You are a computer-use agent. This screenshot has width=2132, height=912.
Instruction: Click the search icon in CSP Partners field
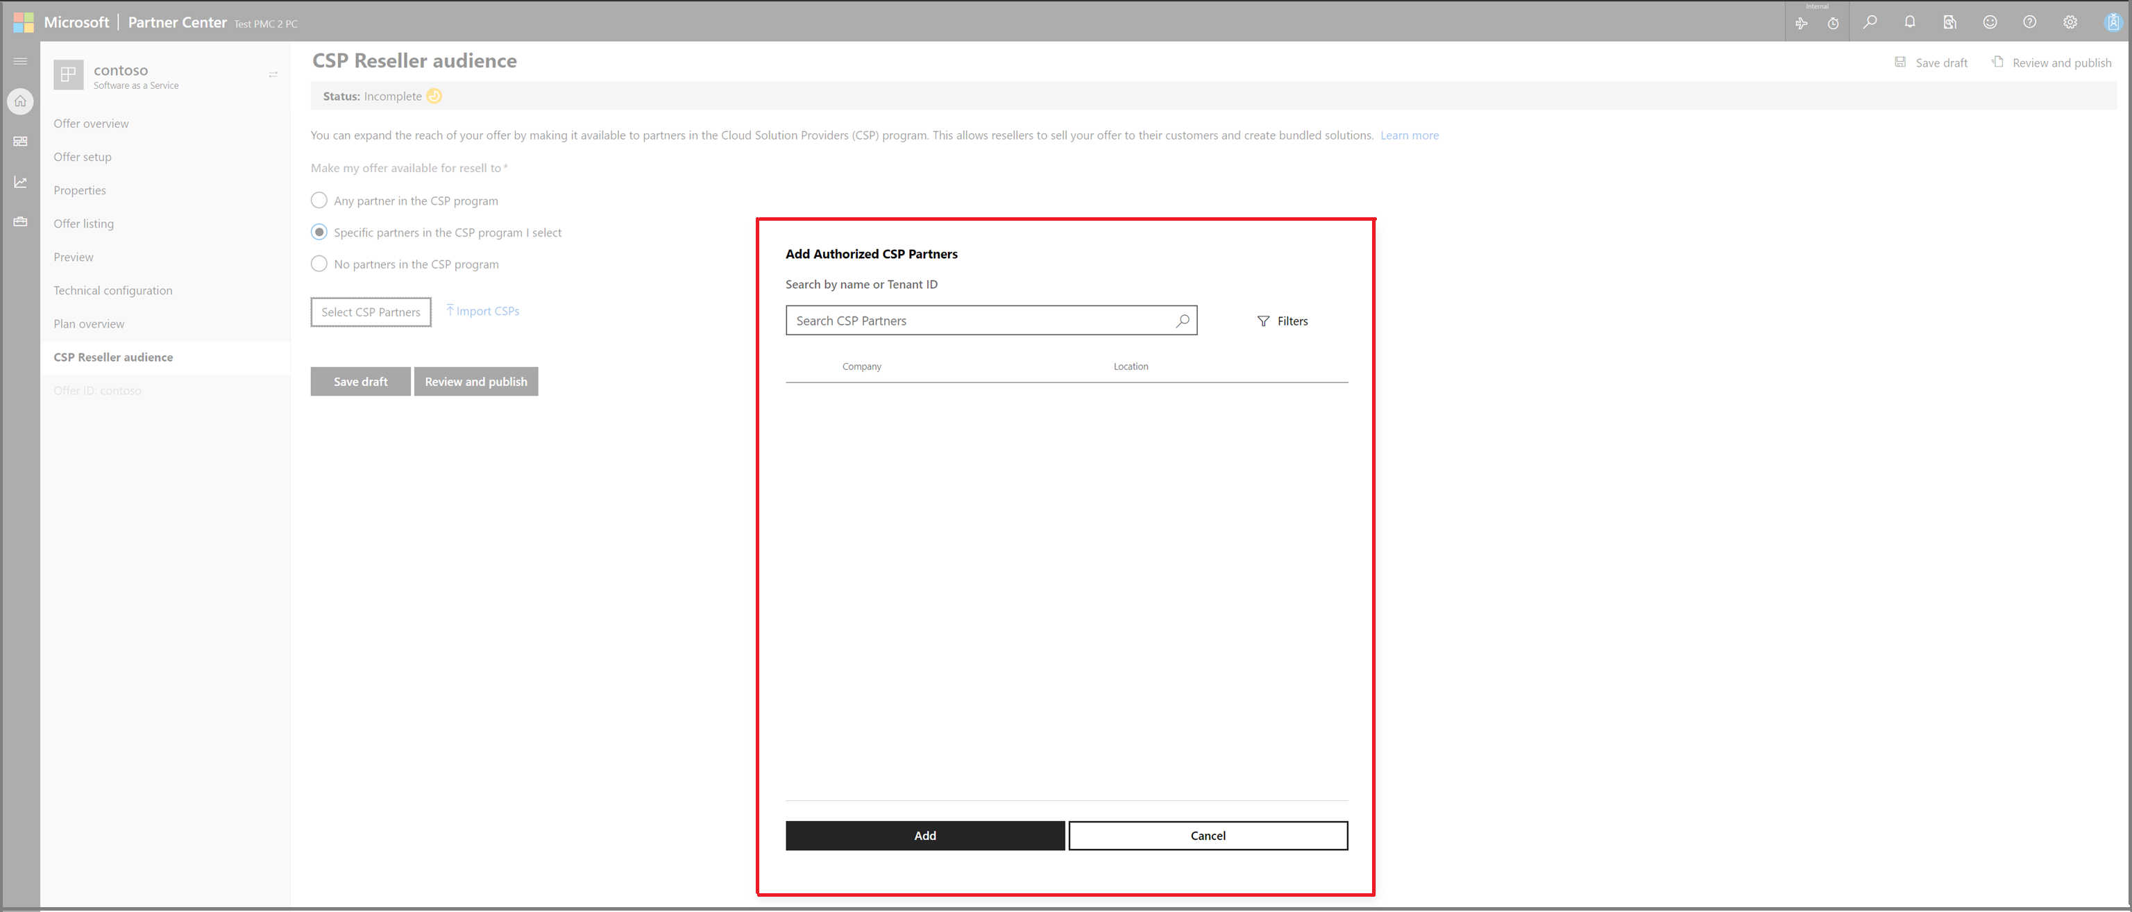pyautogui.click(x=1183, y=319)
